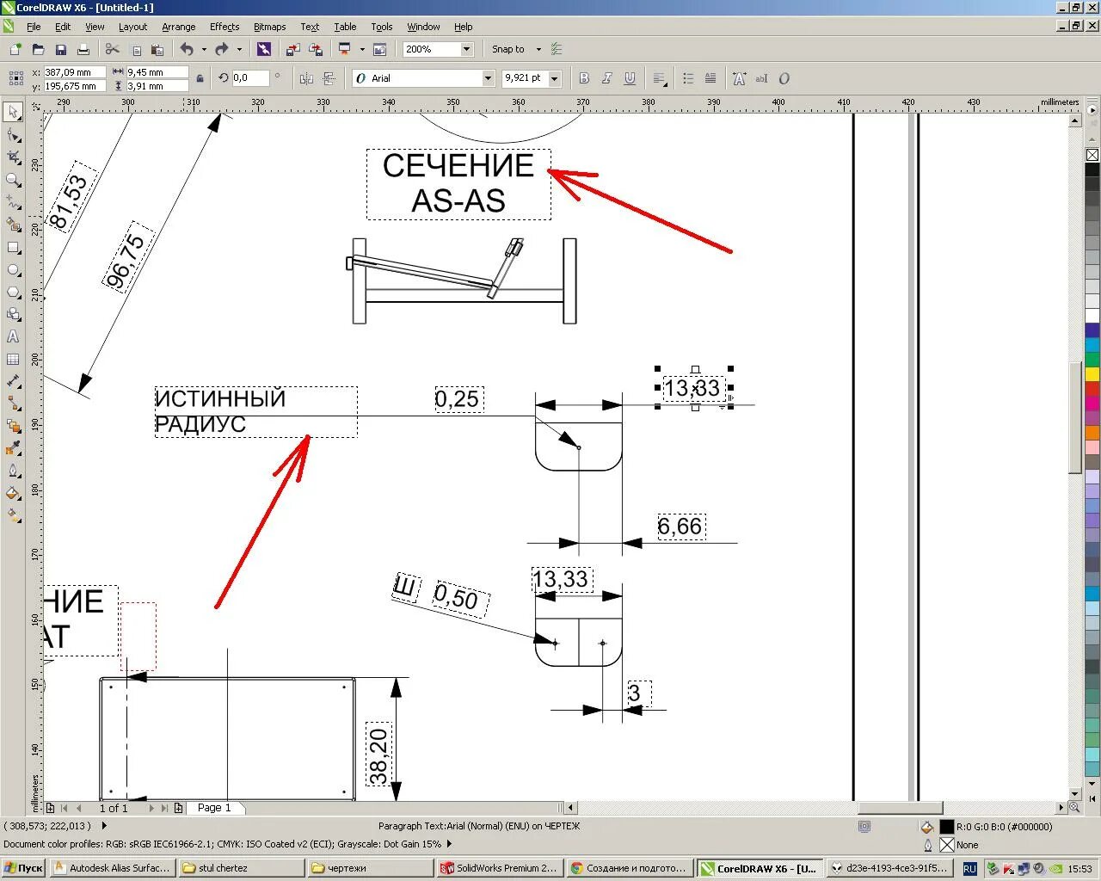Create a new document from the toolbar
This screenshot has height=881, width=1101.
[15, 50]
